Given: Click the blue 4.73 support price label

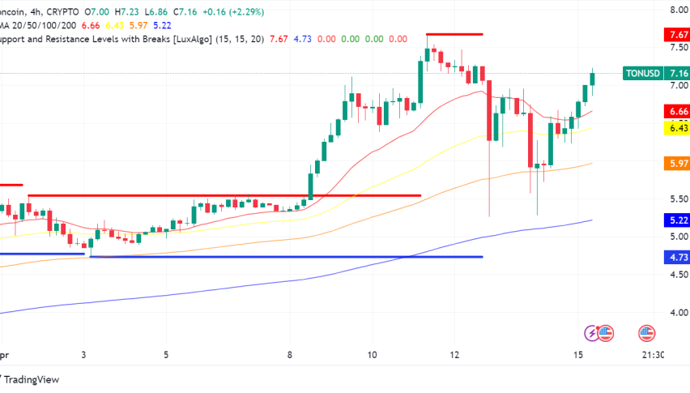Looking at the screenshot, I should coord(677,257).
